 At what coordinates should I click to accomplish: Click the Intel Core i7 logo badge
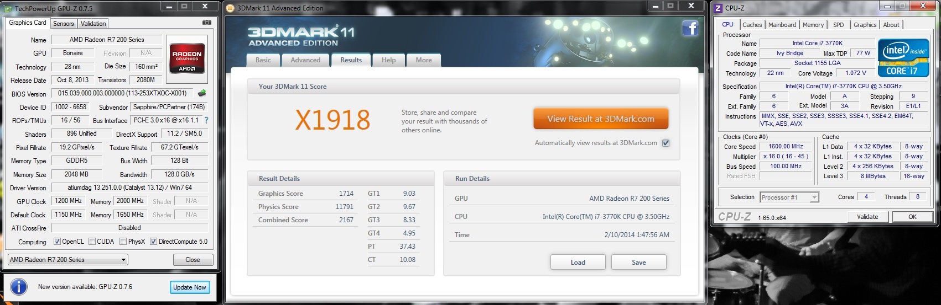[x=903, y=57]
